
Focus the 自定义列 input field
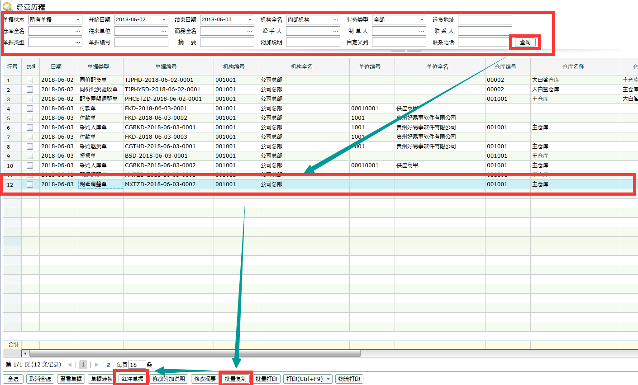click(399, 42)
